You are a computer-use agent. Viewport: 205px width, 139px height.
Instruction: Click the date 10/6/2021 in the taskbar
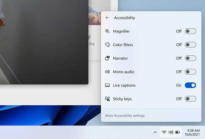pyautogui.click(x=192, y=134)
